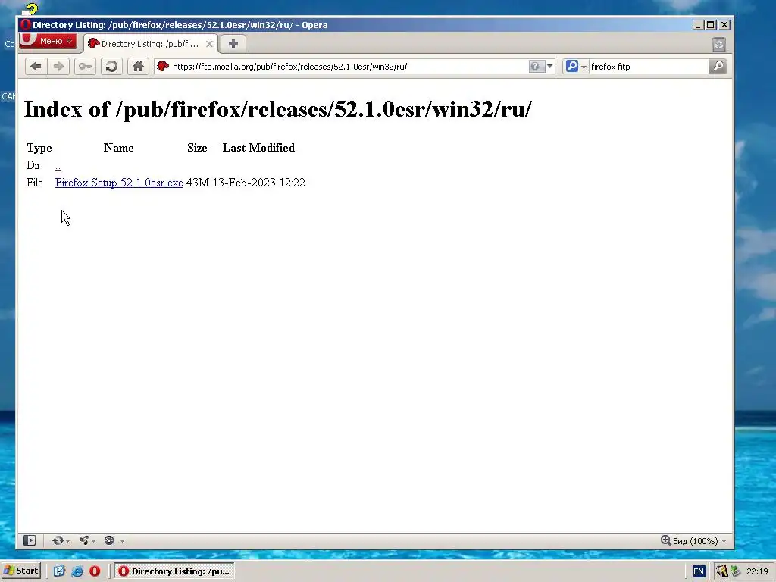
Task: Expand the Opera Turbo dropdown arrow
Action: coord(122,541)
